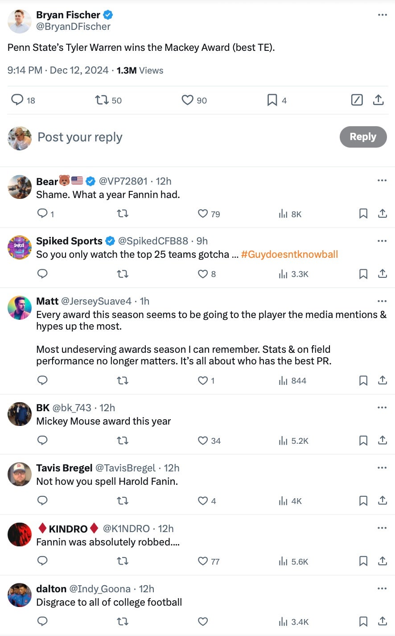Like Bryan Fischer's main tweet
This screenshot has height=636, width=395.
tap(187, 99)
